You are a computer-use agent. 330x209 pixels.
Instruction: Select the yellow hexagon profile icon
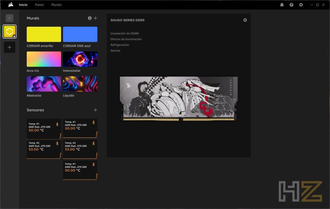10,32
